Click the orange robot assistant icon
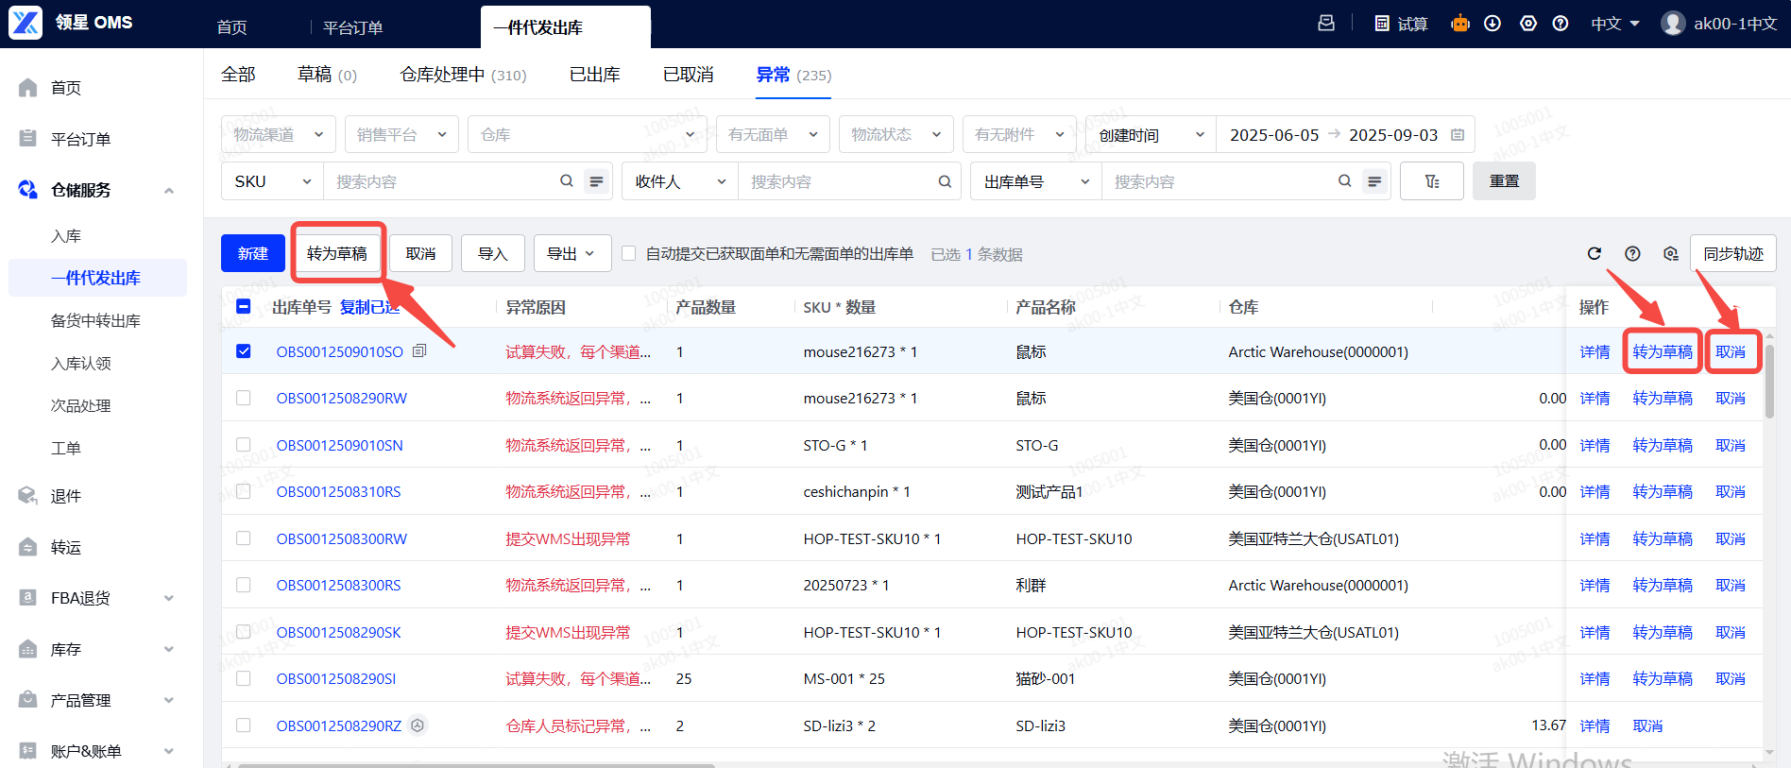The height and width of the screenshot is (768, 1791). (1460, 24)
